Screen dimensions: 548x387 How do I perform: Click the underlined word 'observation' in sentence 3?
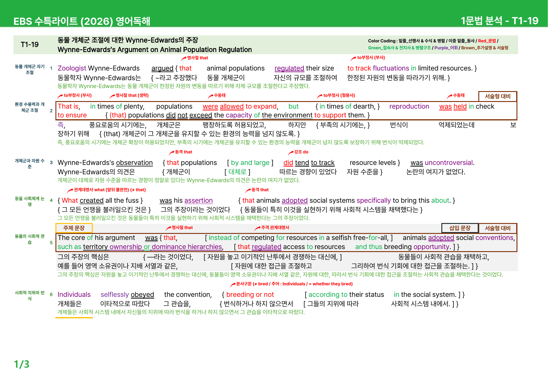pos(134,163)
